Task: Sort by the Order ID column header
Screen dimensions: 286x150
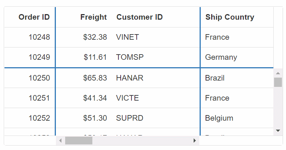Action: tap(34, 17)
